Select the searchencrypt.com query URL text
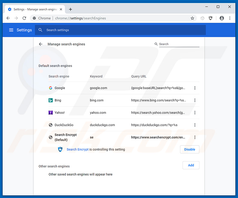This screenshot has height=198, width=238. pos(158,137)
